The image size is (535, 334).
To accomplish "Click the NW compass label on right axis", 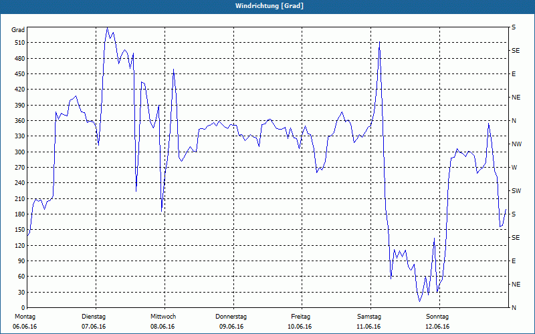I will 516,144.
